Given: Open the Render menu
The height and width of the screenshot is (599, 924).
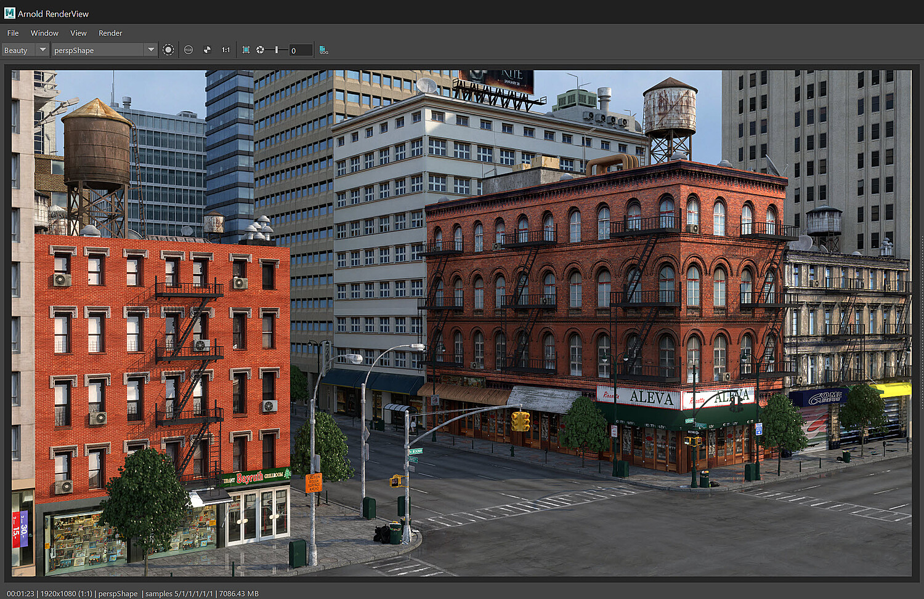Looking at the screenshot, I should pyautogui.click(x=110, y=33).
